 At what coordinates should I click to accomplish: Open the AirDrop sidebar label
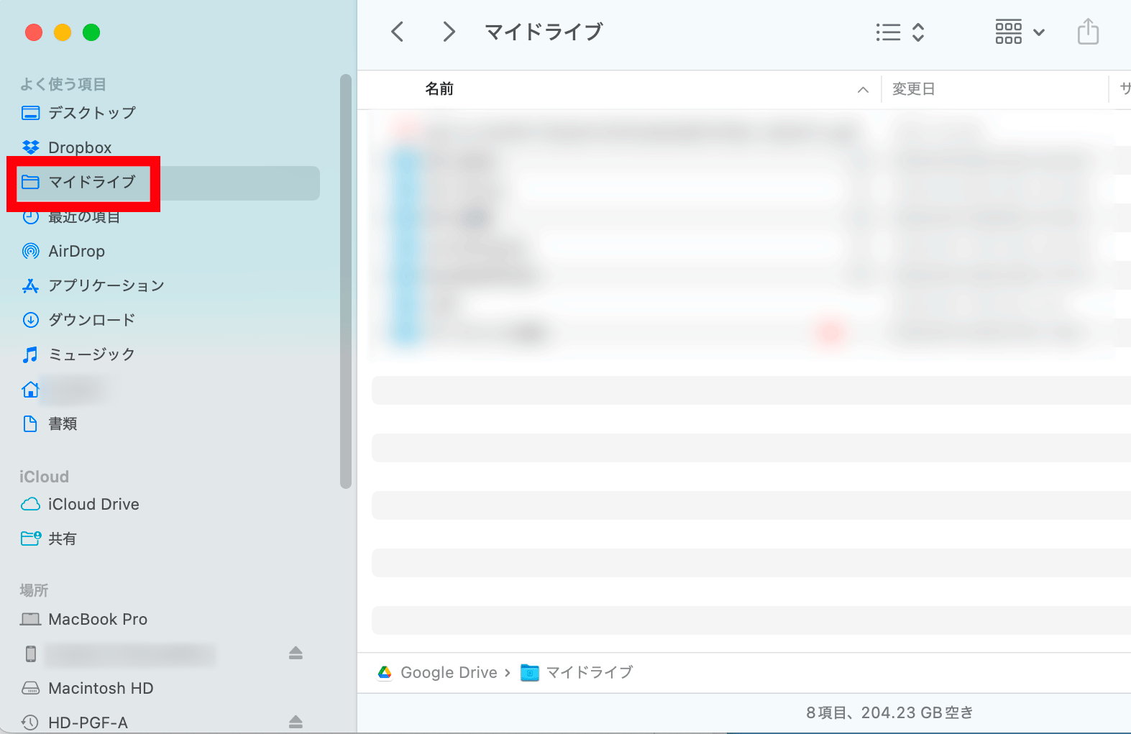(76, 251)
